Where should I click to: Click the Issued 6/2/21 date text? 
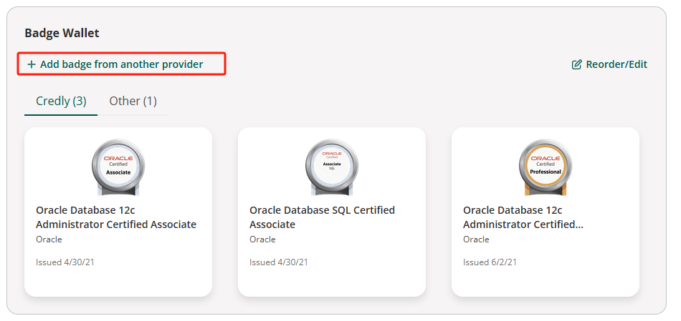(x=490, y=262)
